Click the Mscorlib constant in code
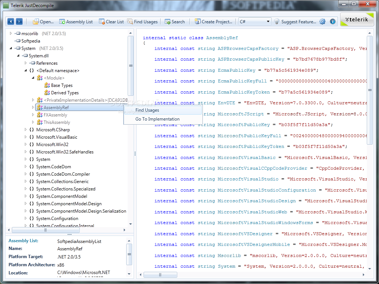Screen dimensions: 379x284 229,256
